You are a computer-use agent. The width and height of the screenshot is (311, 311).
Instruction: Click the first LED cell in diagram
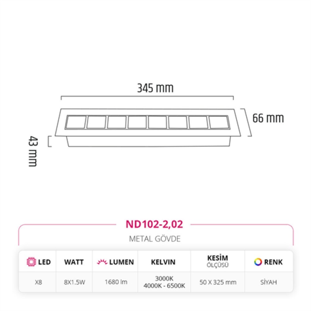pyautogui.click(x=76, y=122)
